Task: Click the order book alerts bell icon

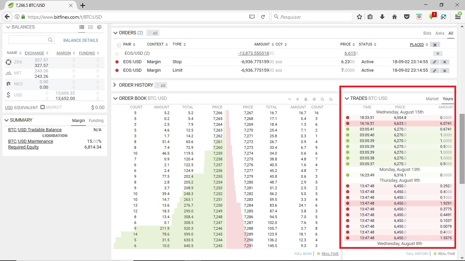Action: 306,99
